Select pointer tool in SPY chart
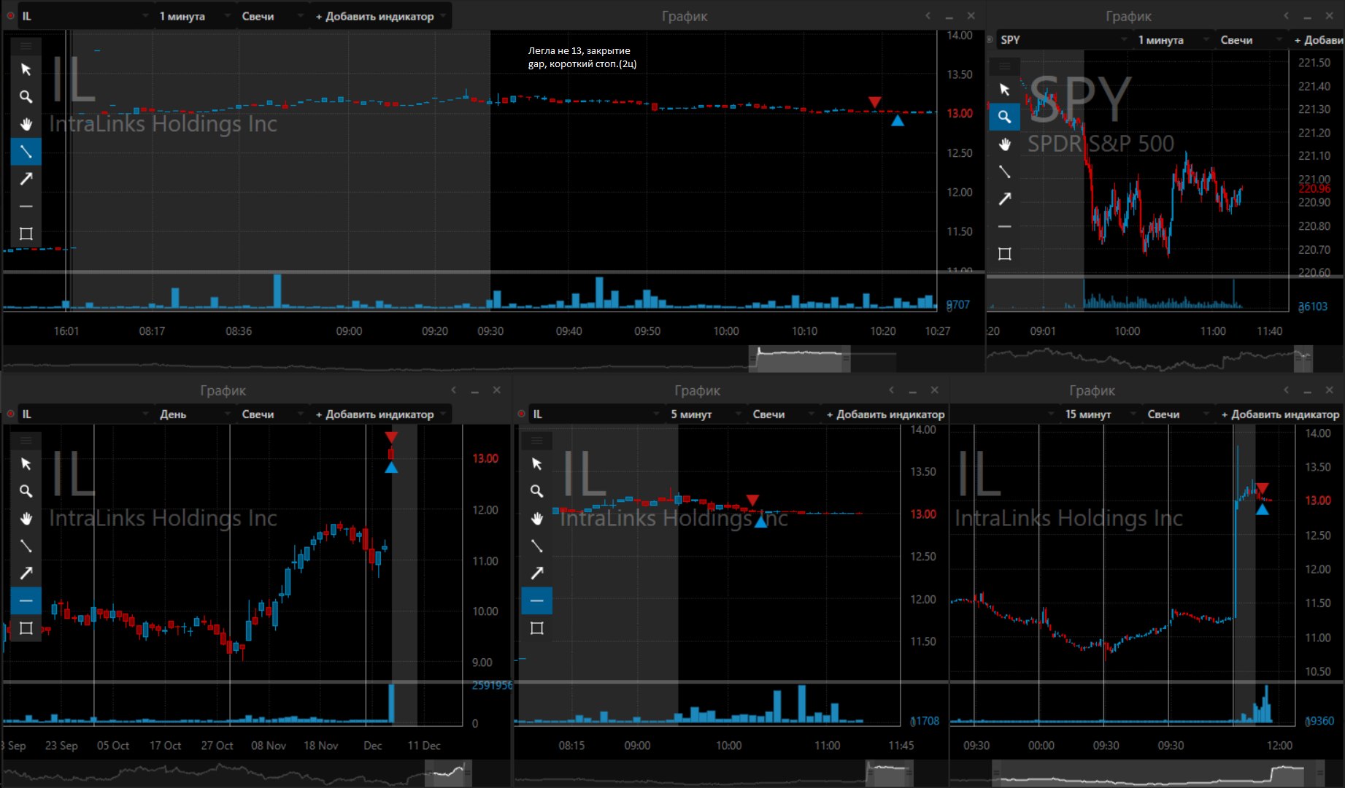1345x788 pixels. point(1005,89)
